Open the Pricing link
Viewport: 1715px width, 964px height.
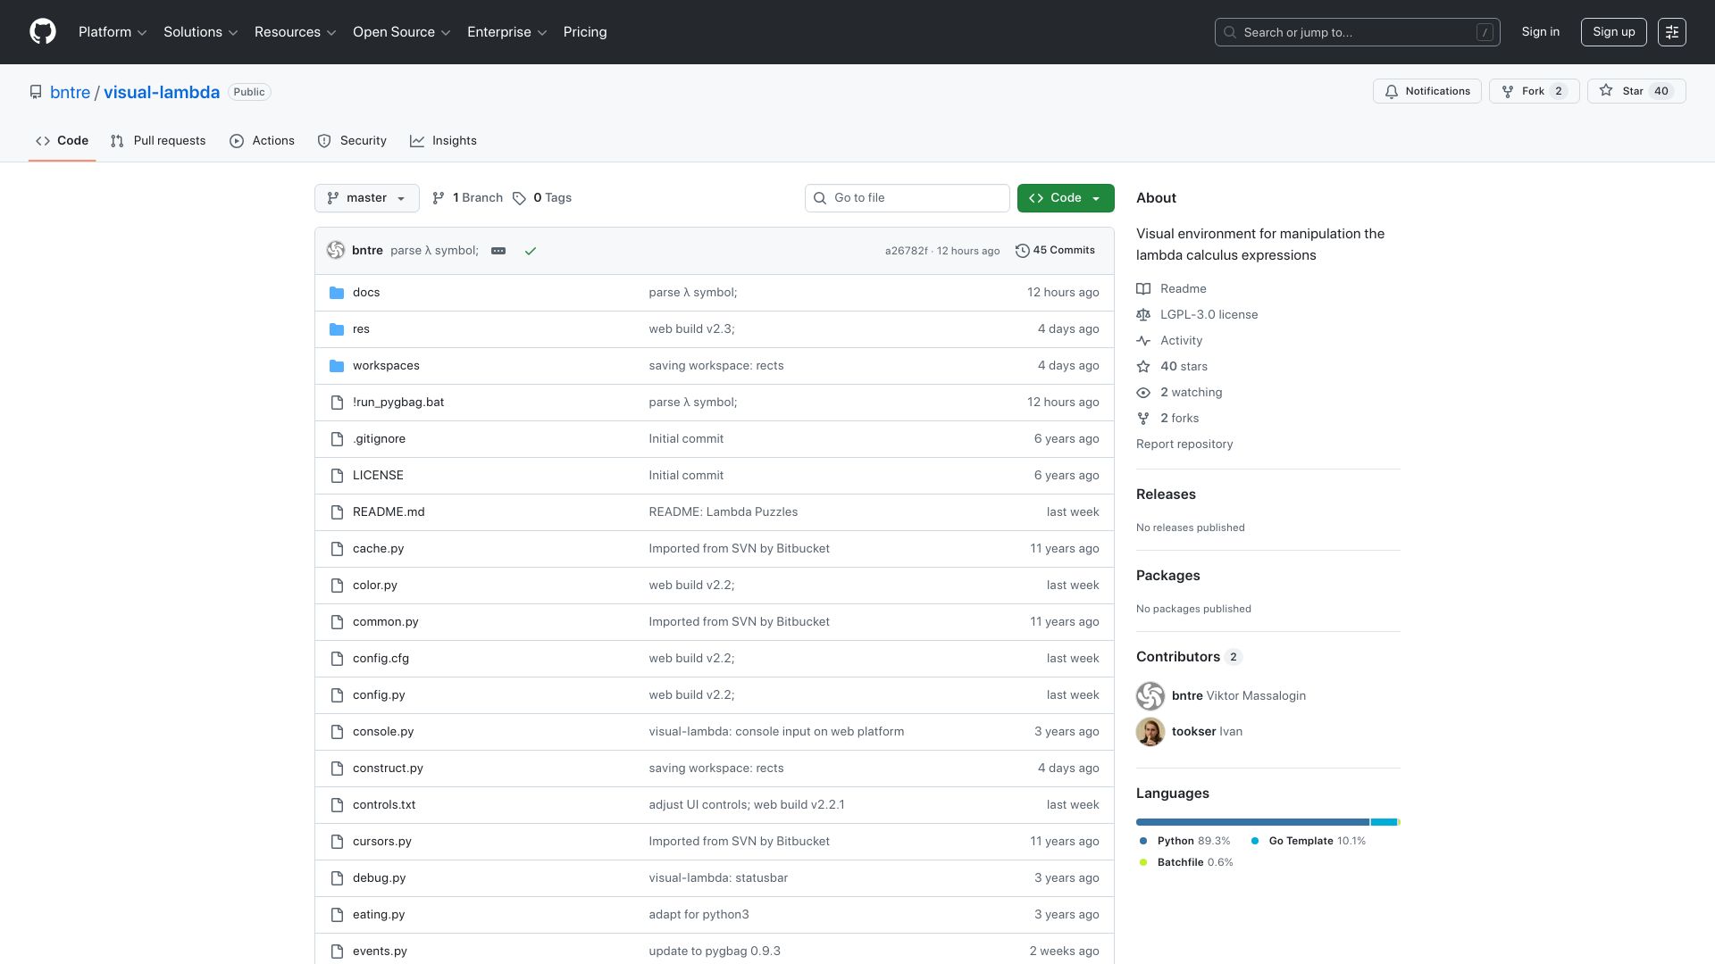[x=585, y=32]
